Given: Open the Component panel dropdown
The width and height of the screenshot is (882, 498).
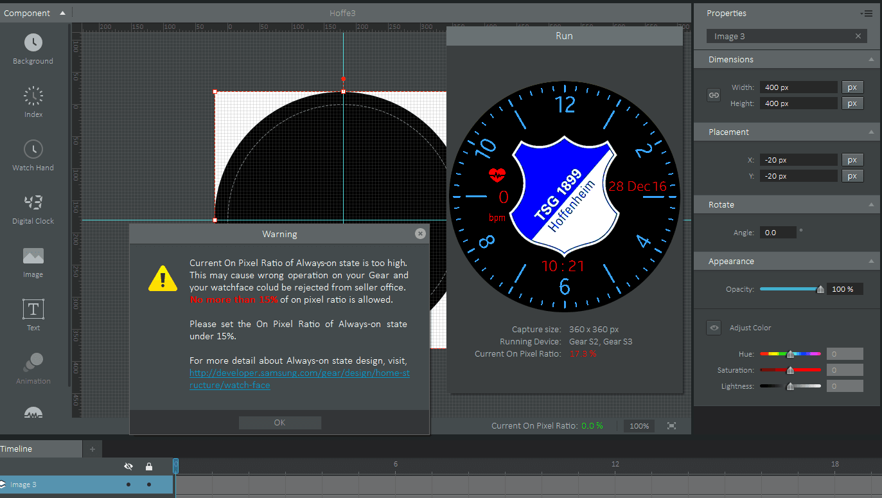Looking at the screenshot, I should [x=62, y=13].
